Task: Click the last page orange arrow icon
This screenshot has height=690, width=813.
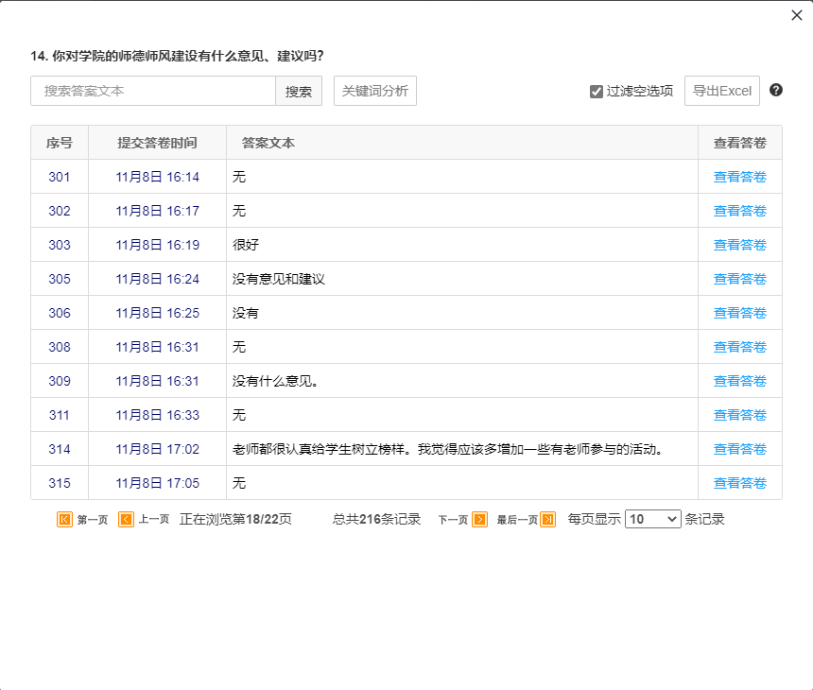Action: pos(547,519)
